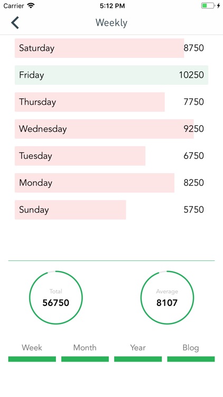The height and width of the screenshot is (397, 223).
Task: Choose the Thursday bar row
Action: point(111,102)
